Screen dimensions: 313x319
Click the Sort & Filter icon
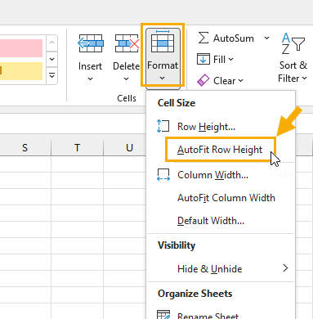(293, 43)
